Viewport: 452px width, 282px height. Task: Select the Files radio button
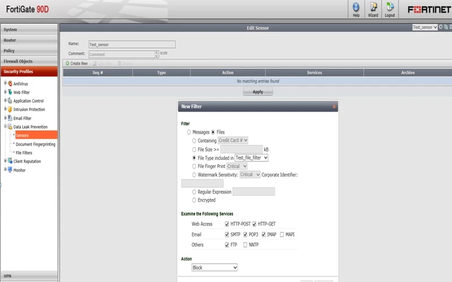tap(213, 132)
